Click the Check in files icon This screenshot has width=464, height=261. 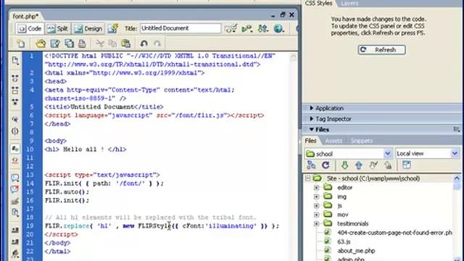click(x=388, y=165)
